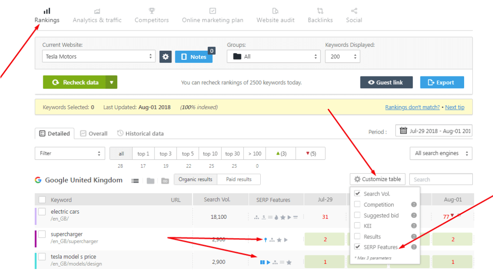Show the 5 declined keywords
Screen dimensions: 493x276
pos(310,154)
